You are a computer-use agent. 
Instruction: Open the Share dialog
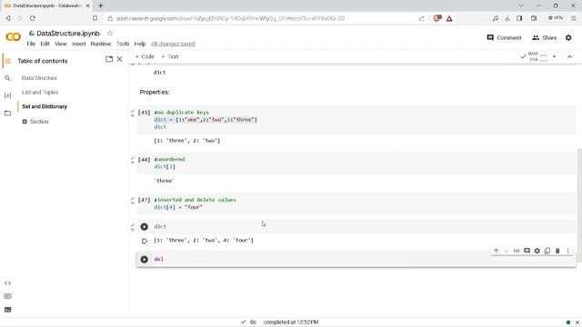pyautogui.click(x=544, y=38)
